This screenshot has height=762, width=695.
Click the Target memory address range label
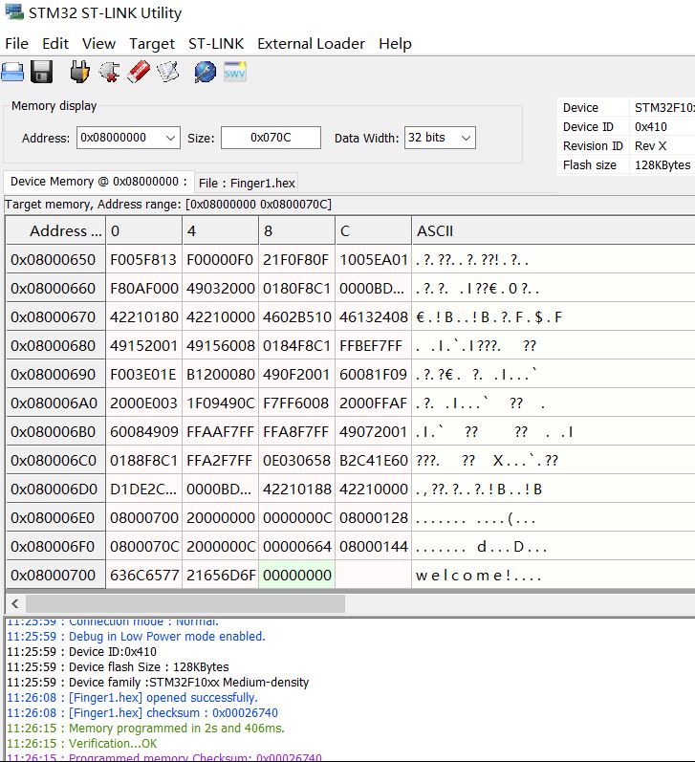[x=168, y=204]
